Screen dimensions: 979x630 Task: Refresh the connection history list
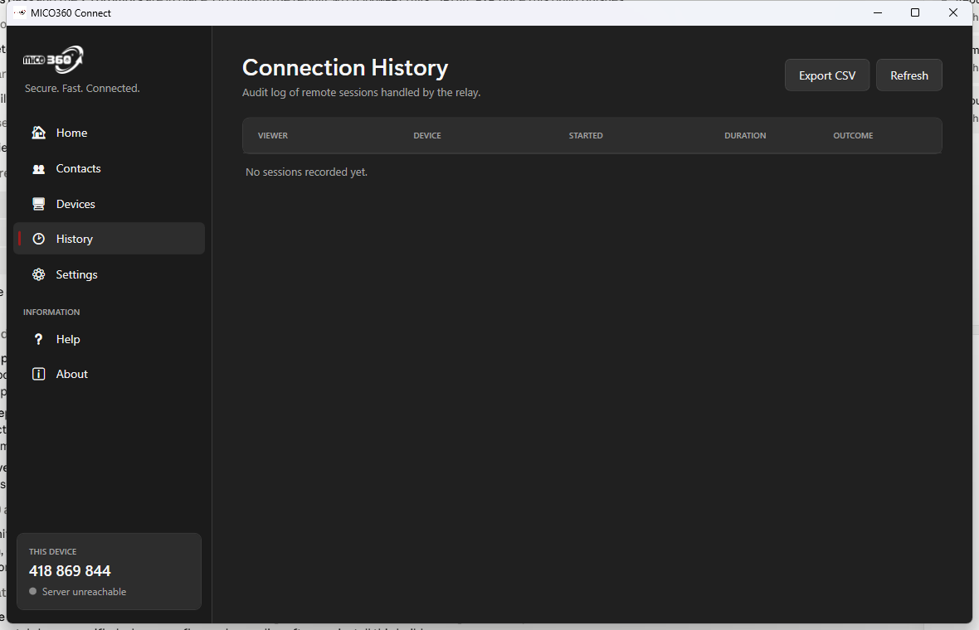[909, 75]
